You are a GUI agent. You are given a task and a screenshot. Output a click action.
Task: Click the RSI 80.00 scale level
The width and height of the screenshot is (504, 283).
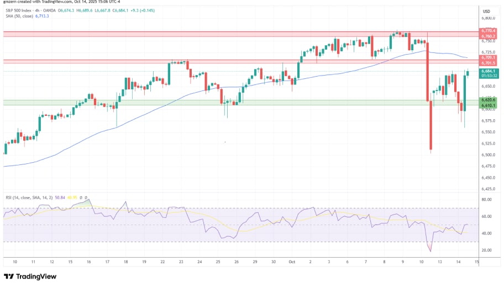(486, 200)
